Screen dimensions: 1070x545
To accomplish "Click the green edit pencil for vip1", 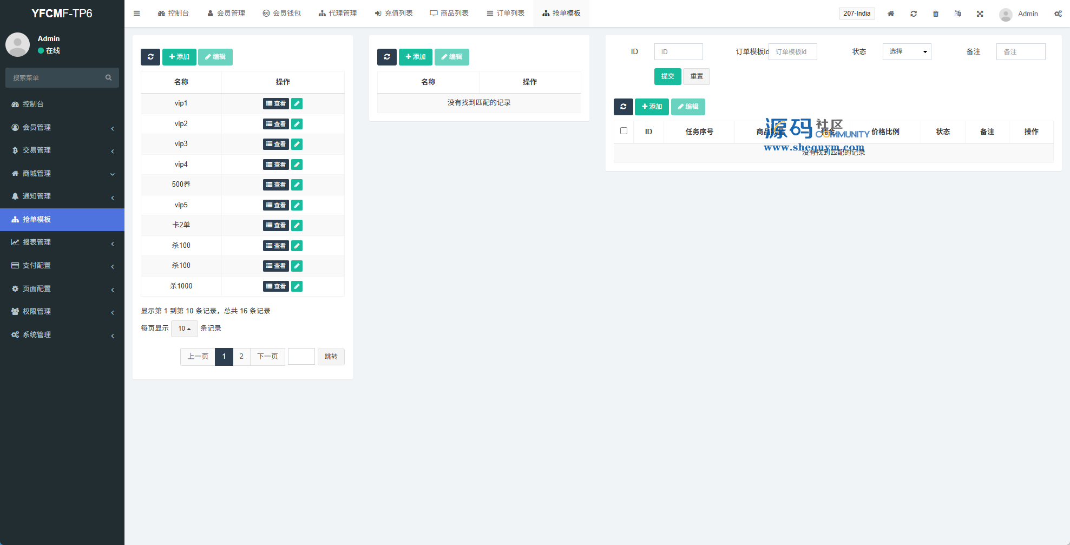I will coord(297,103).
